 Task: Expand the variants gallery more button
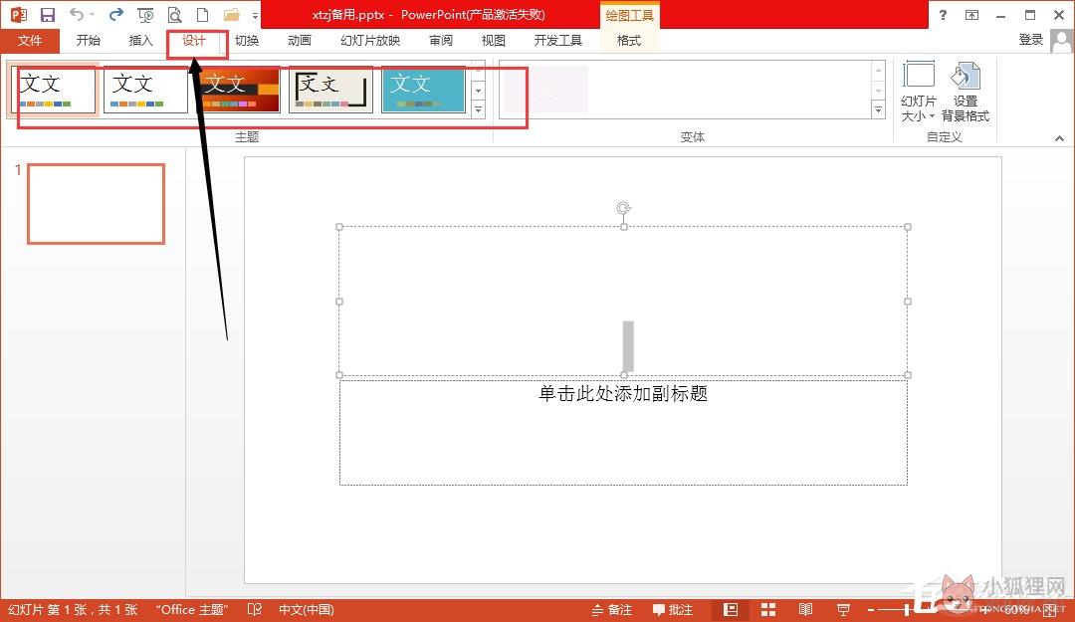click(x=878, y=109)
